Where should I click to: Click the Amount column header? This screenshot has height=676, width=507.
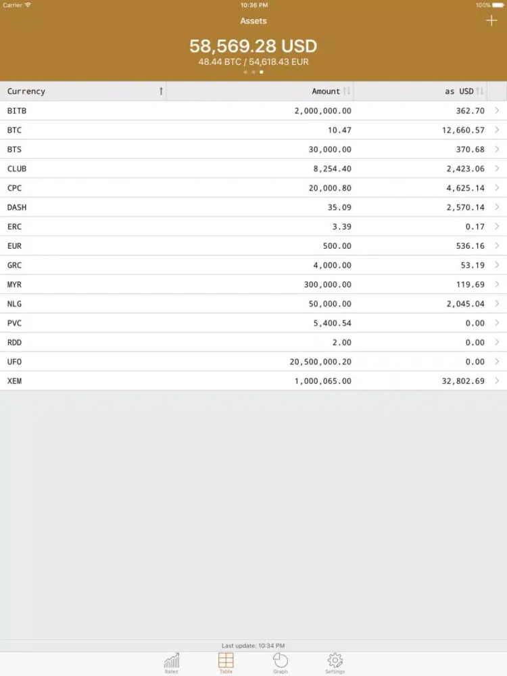pos(326,91)
